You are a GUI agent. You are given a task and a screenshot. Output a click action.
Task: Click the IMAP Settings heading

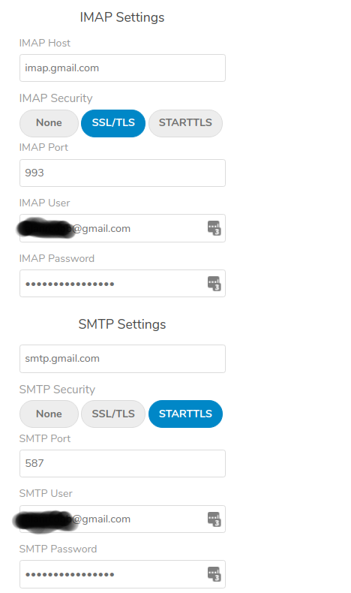(122, 17)
